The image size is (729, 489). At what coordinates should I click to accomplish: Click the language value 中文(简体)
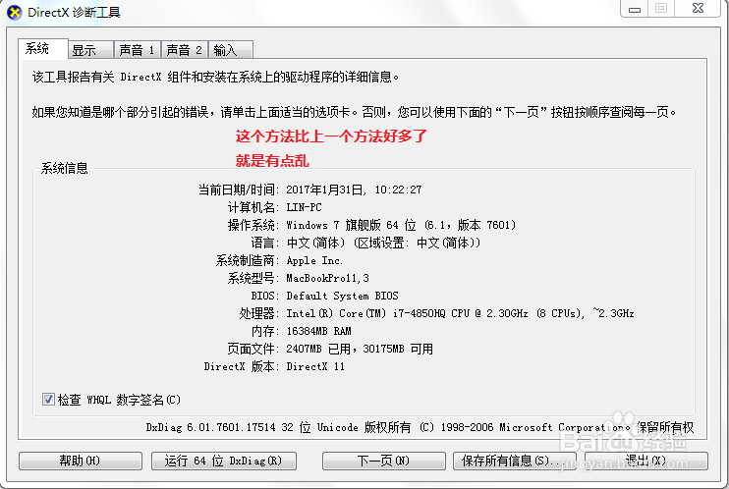pyautogui.click(x=383, y=243)
